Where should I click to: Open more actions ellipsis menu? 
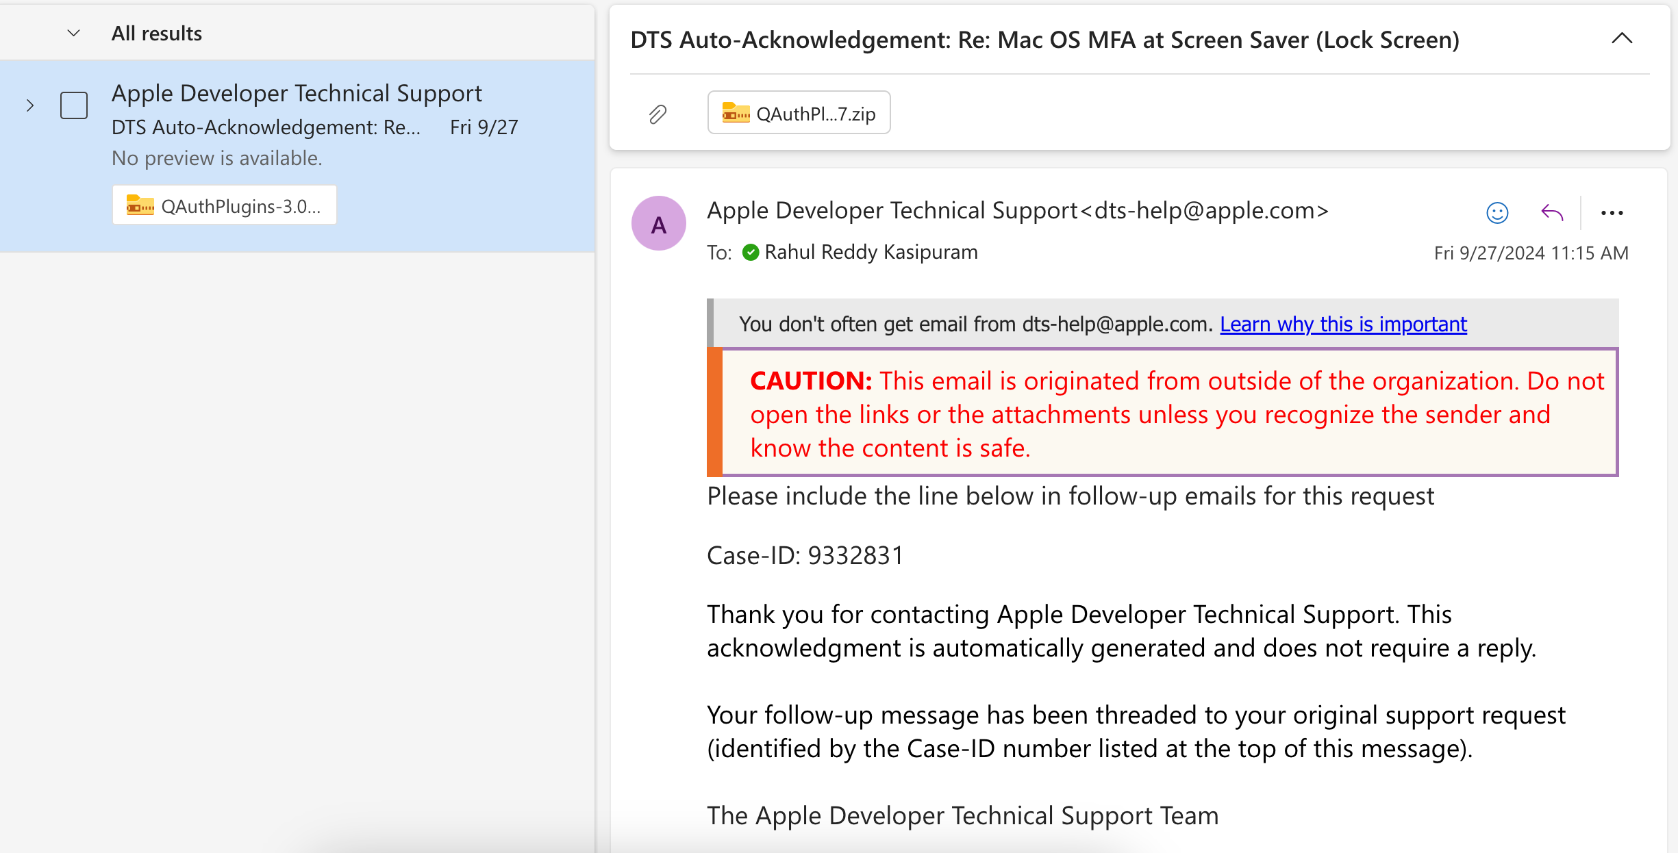[x=1612, y=213]
